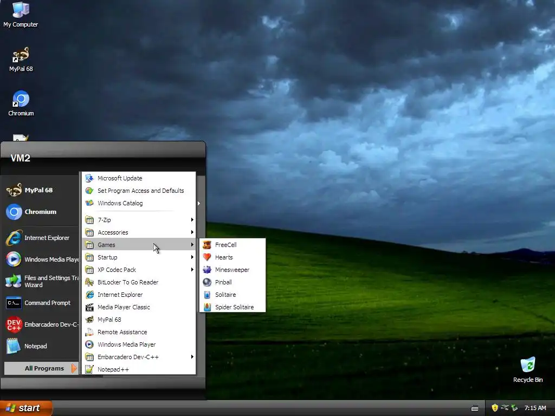Click the Start button
The image size is (555, 416).
(x=26, y=408)
